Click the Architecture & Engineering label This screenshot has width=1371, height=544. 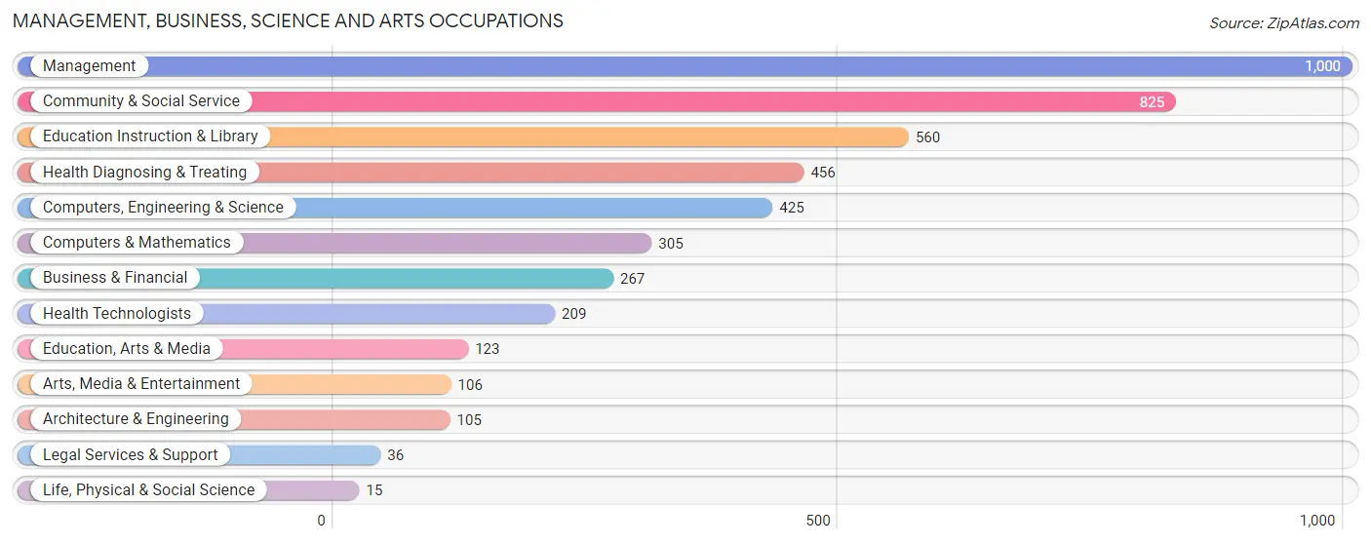[136, 419]
